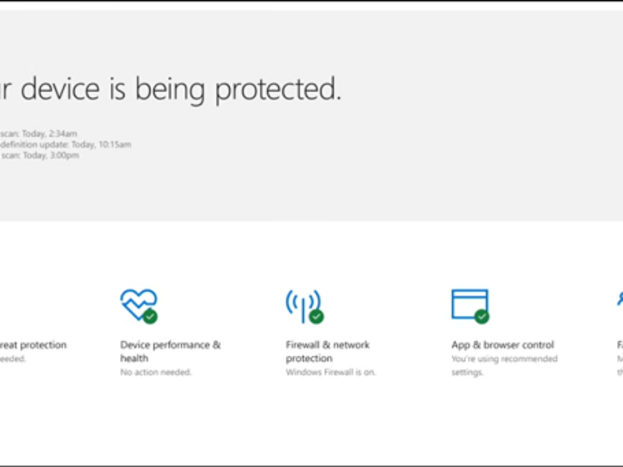Click green checkmark badge on firewall antenna icon
623x467 pixels.
coord(316,316)
